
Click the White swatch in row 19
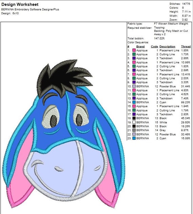pyautogui.click(x=134, y=122)
